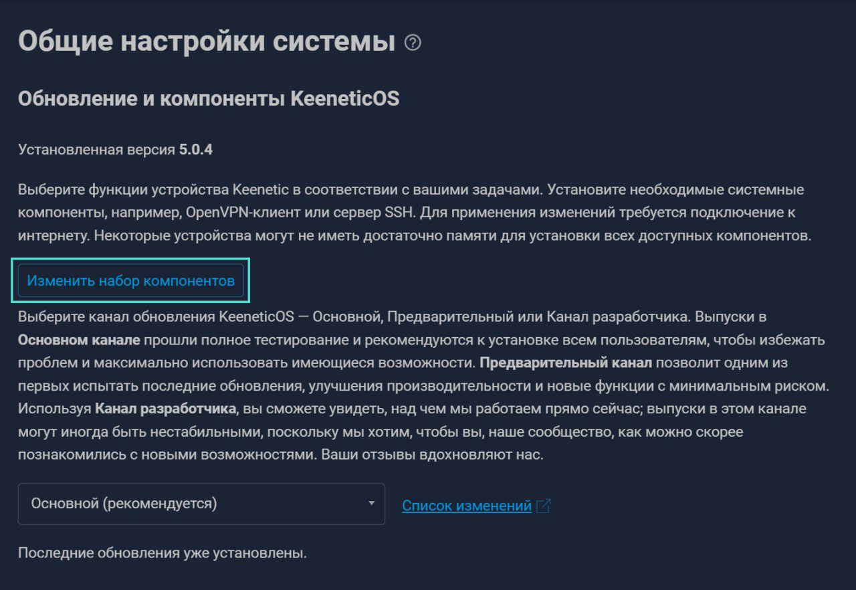Click the bold Предварительный канал text
Screen dimensions: 856x590
[x=565, y=364]
